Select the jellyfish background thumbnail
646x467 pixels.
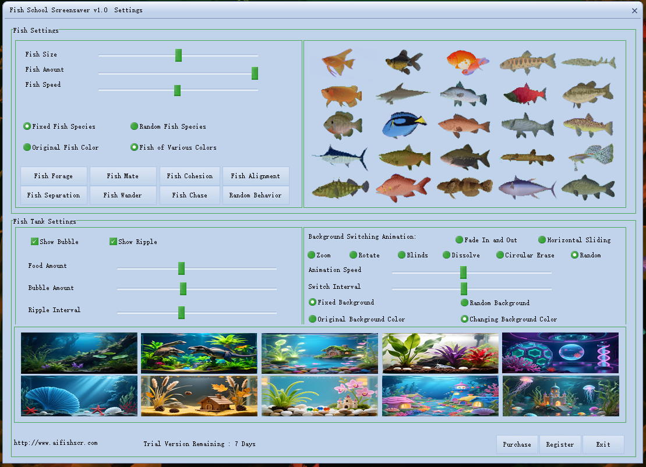tap(560, 397)
